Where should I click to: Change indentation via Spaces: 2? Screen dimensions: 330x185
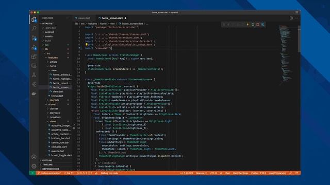tap(201, 173)
